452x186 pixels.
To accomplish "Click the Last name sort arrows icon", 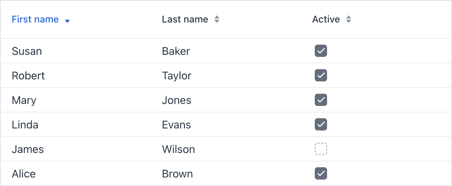I will [x=217, y=19].
